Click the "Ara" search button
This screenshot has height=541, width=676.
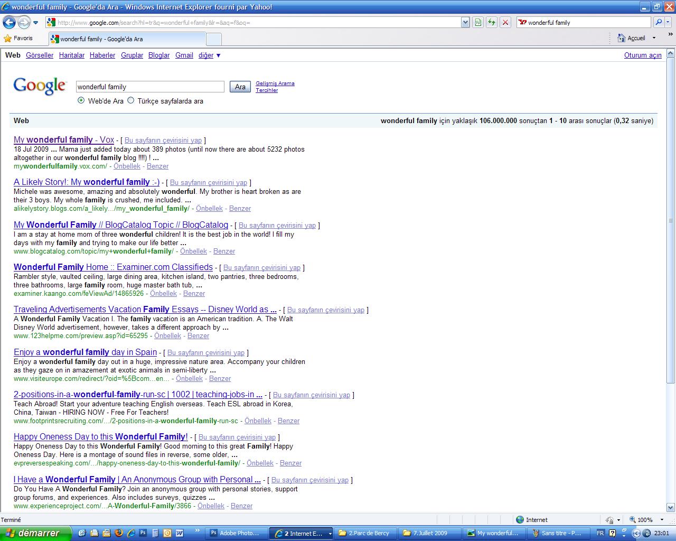pyautogui.click(x=240, y=87)
